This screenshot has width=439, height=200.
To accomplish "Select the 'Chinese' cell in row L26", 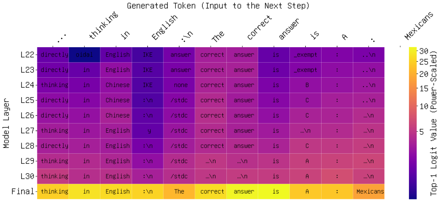I will click(x=116, y=115).
